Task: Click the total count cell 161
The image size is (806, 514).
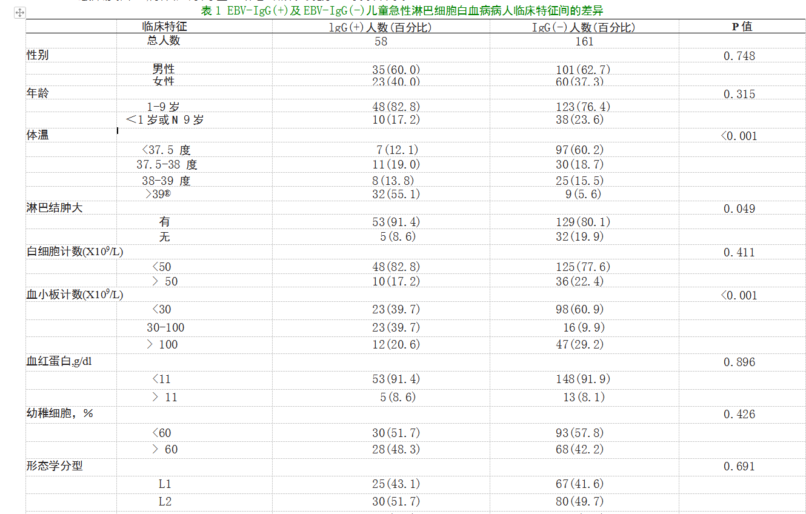Action: pyautogui.click(x=584, y=41)
